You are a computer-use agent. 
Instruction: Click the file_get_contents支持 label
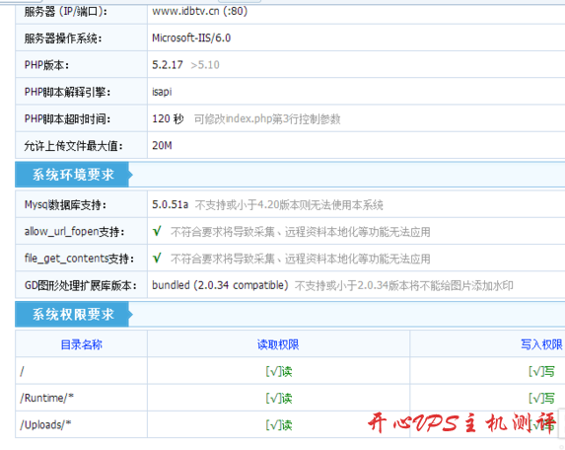tap(79, 259)
